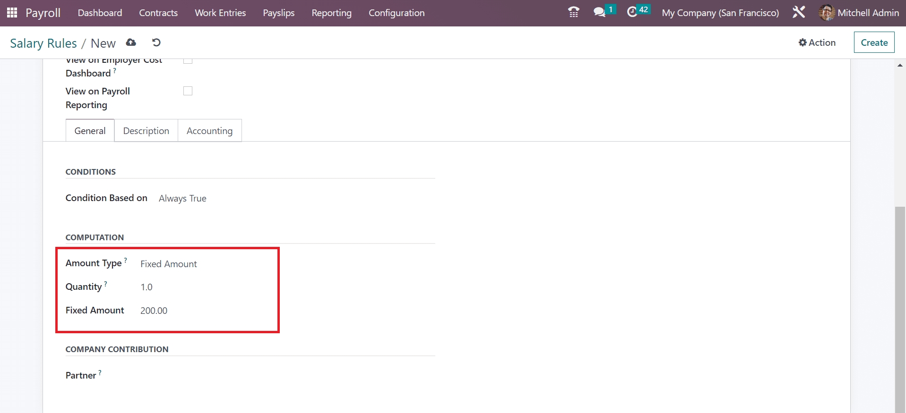
Task: Open the VoIP phone icon
Action: (573, 12)
